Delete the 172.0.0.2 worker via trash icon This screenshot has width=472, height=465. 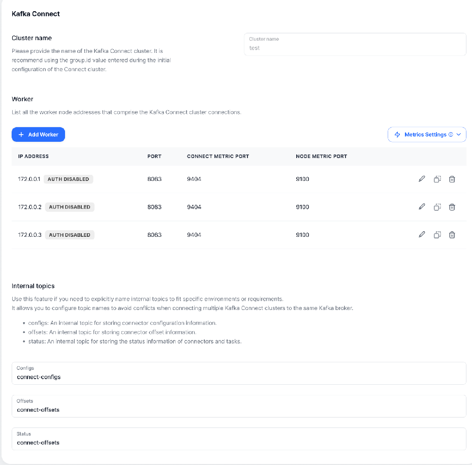point(452,207)
